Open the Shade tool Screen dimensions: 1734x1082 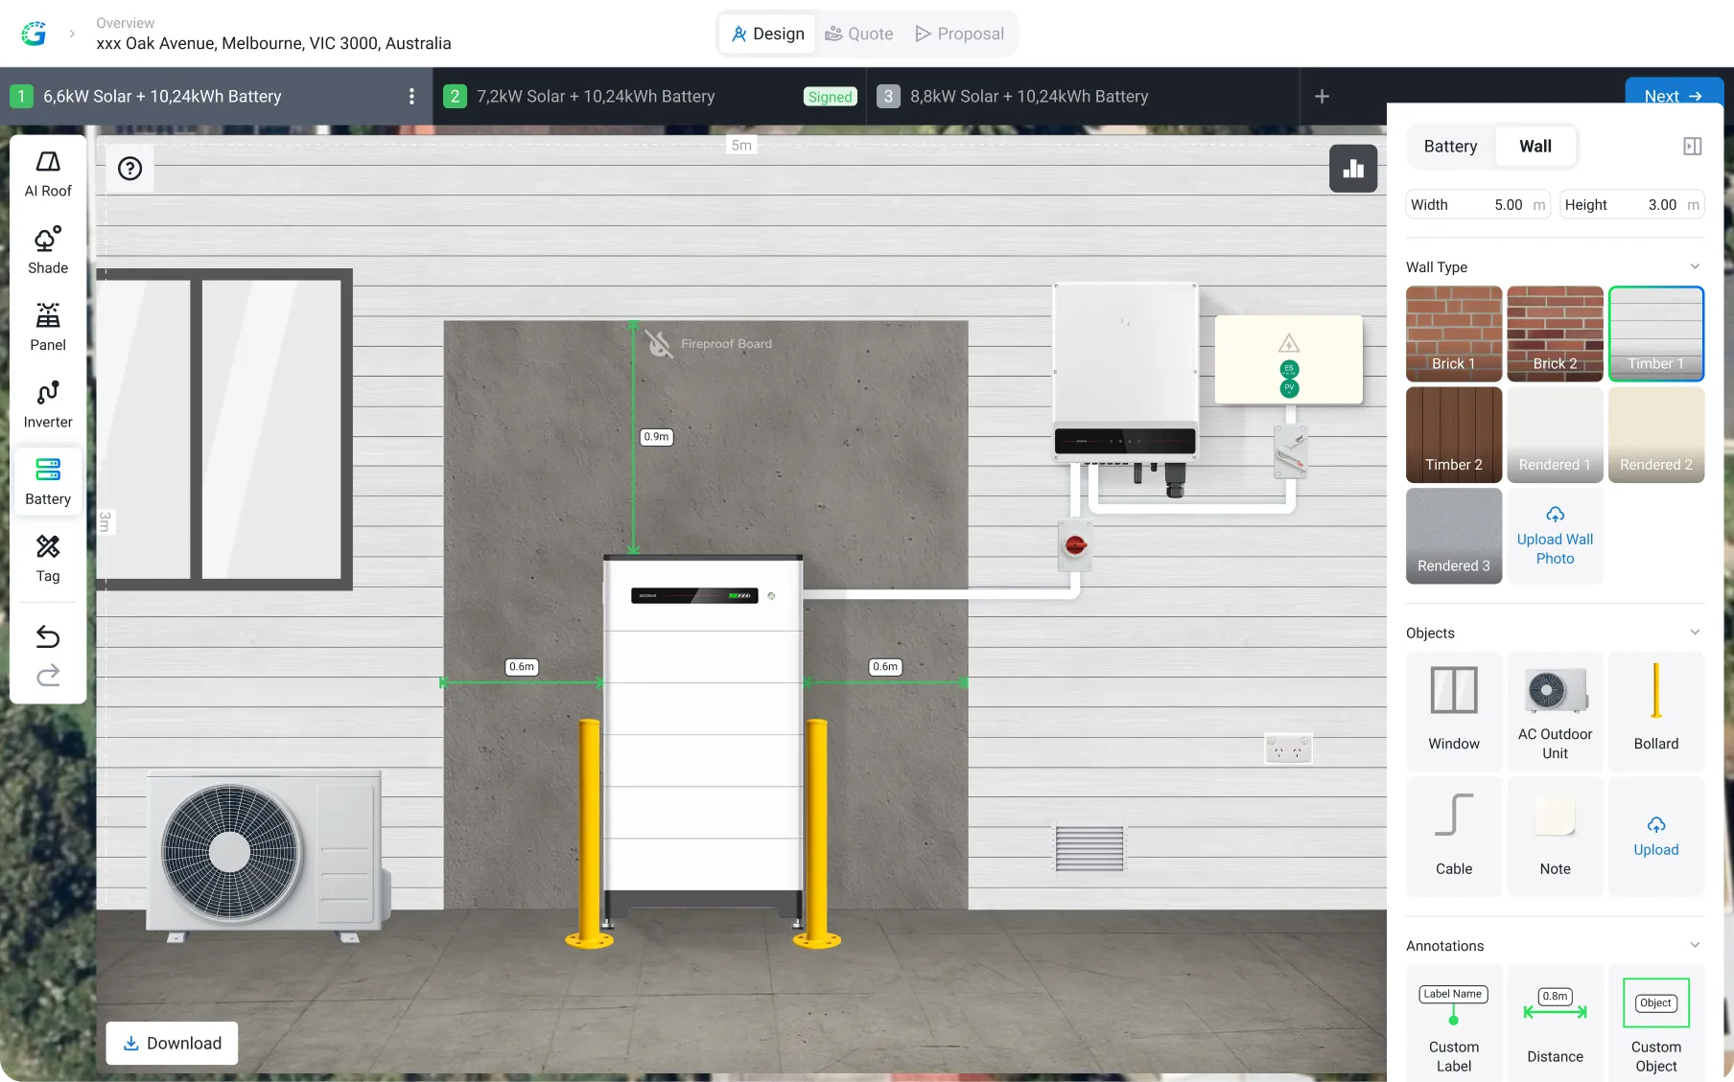[x=48, y=251]
